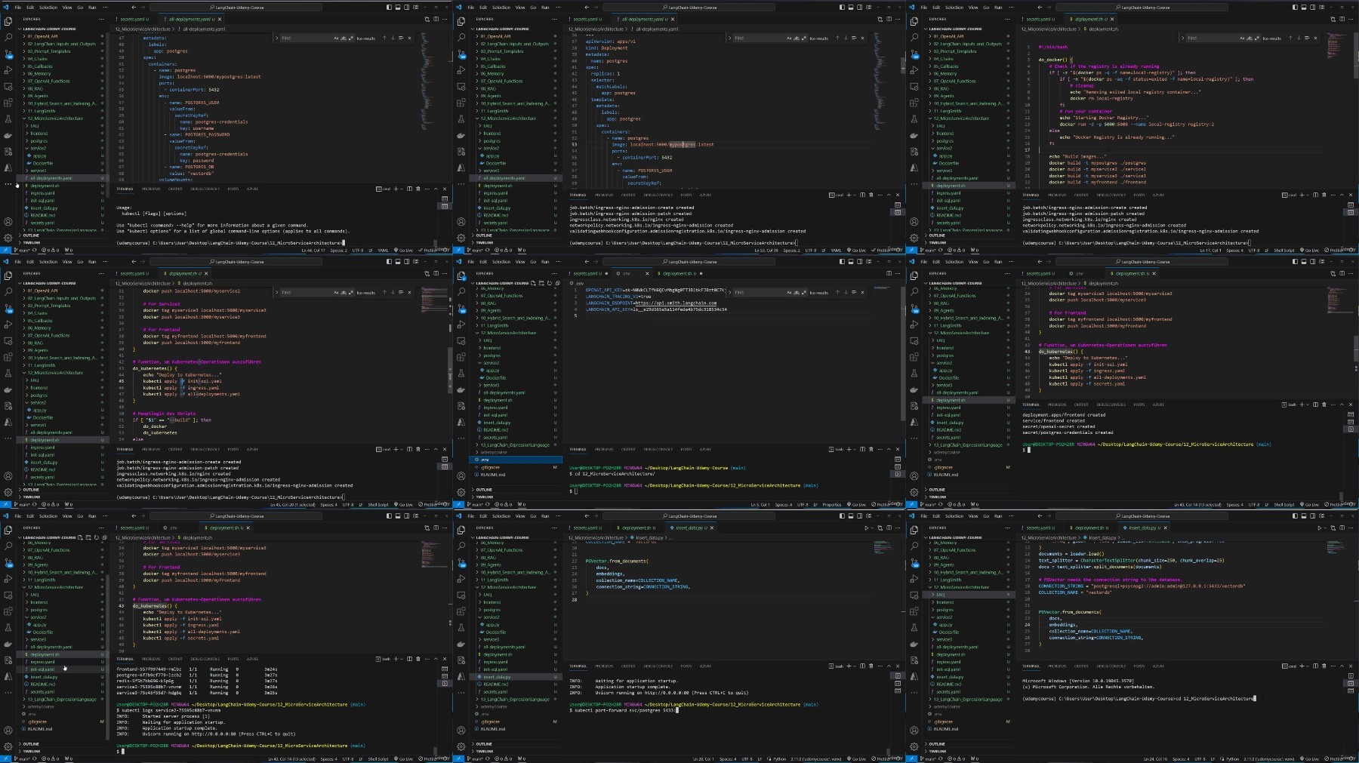The width and height of the screenshot is (1359, 763).
Task: Toggle Match Whole Word in Find beside apiVersion: apps/v1
Action: pos(796,38)
